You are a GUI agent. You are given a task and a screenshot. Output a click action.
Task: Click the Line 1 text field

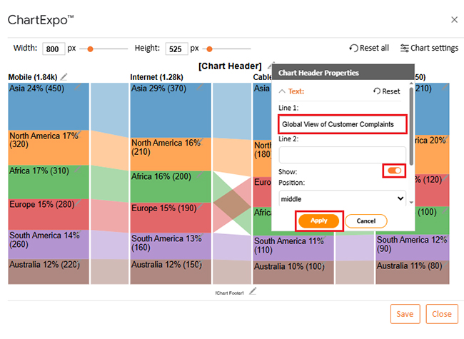[x=342, y=123]
